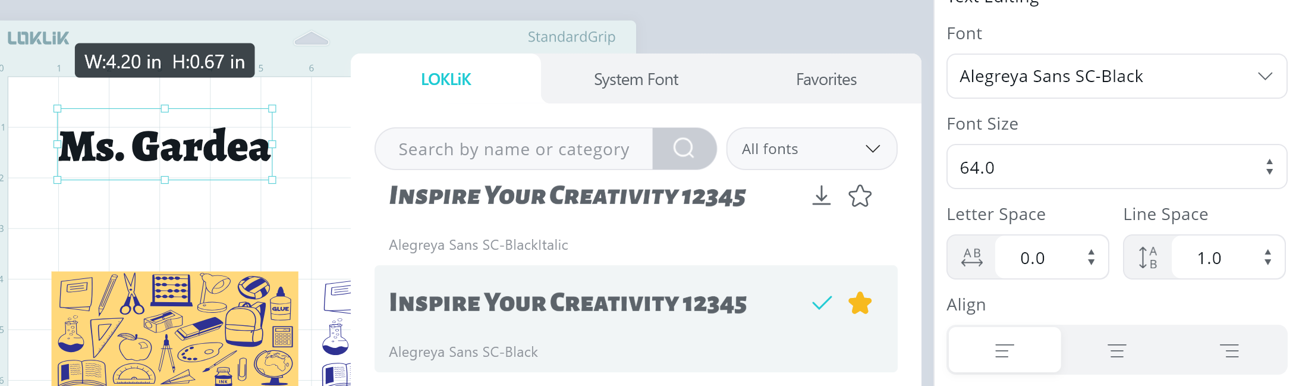Switch to the System Font tab
The width and height of the screenshot is (1296, 386).
pyautogui.click(x=636, y=79)
